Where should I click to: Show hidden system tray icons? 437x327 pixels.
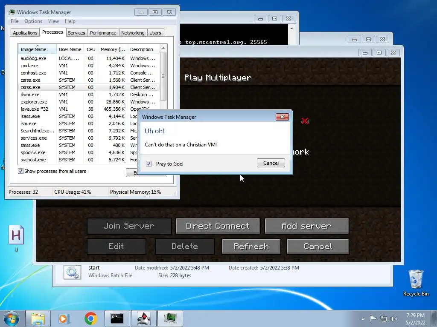[363, 319]
